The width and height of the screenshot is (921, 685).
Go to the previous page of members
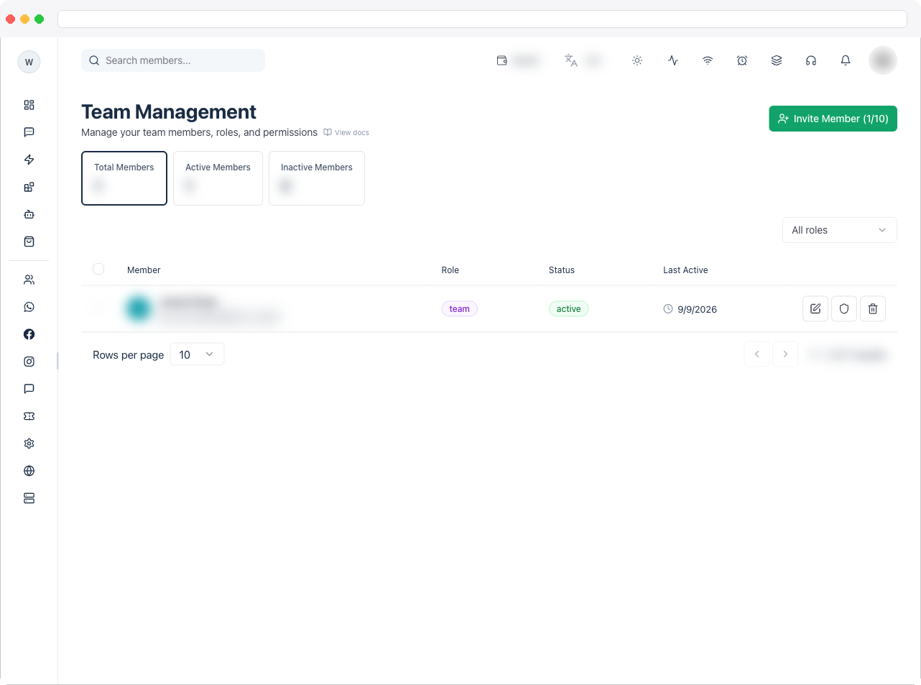[x=756, y=354]
